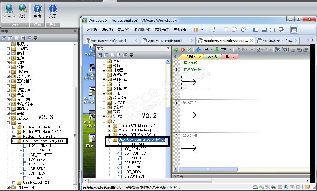Viewport: 317px width, 191px height.
Task: Open the dropdown arrow beside pause button
Action: pyautogui.click(x=202, y=30)
